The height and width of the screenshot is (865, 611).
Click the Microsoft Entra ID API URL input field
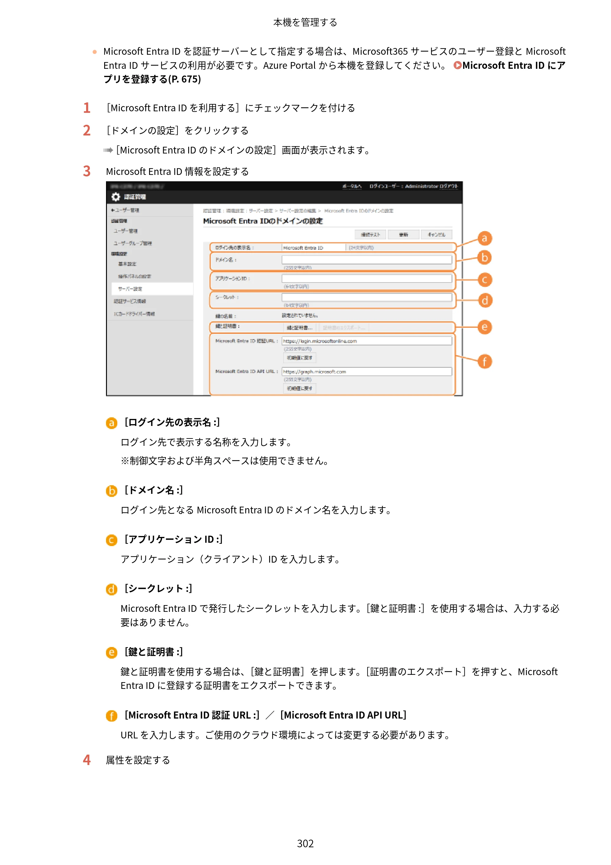click(367, 372)
